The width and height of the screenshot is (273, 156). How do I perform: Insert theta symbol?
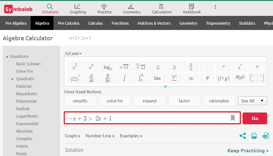(207, 78)
